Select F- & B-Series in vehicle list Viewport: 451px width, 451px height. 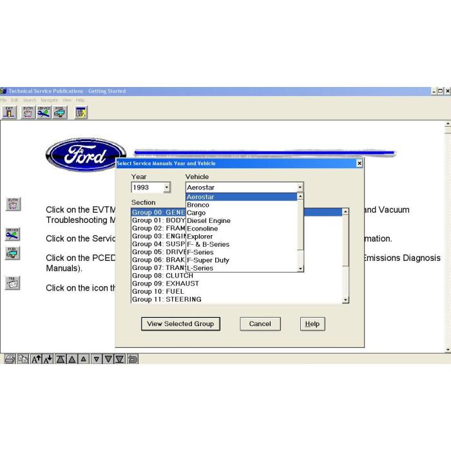pos(242,244)
